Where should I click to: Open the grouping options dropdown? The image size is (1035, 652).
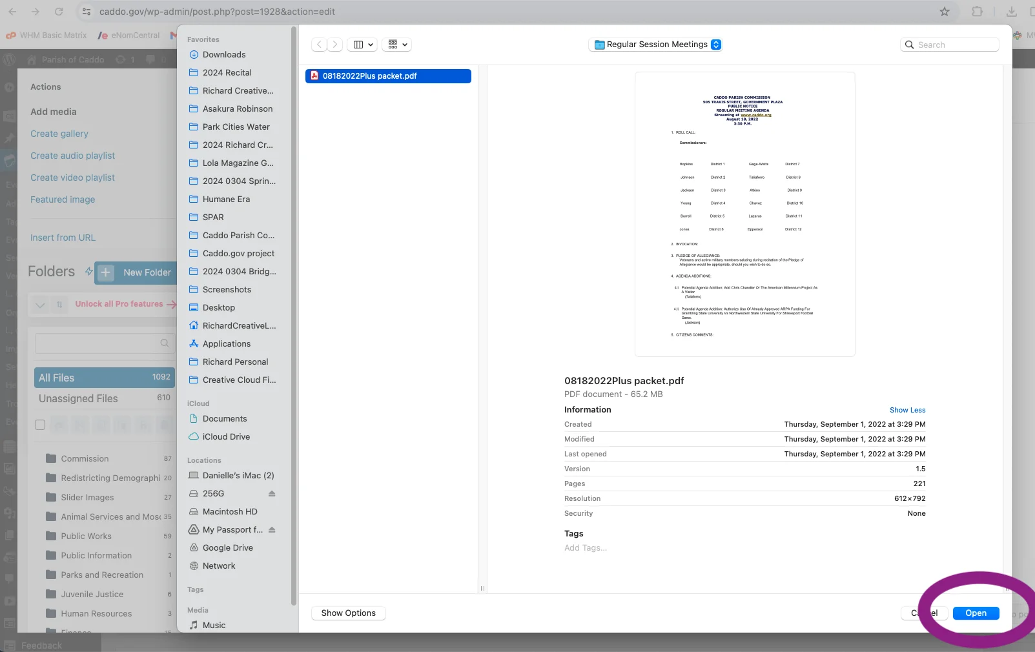point(398,45)
